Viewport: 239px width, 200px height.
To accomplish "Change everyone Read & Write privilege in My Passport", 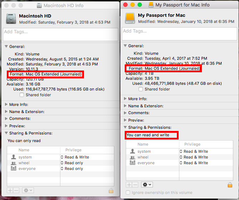I will pyautogui.click(x=194, y=163).
